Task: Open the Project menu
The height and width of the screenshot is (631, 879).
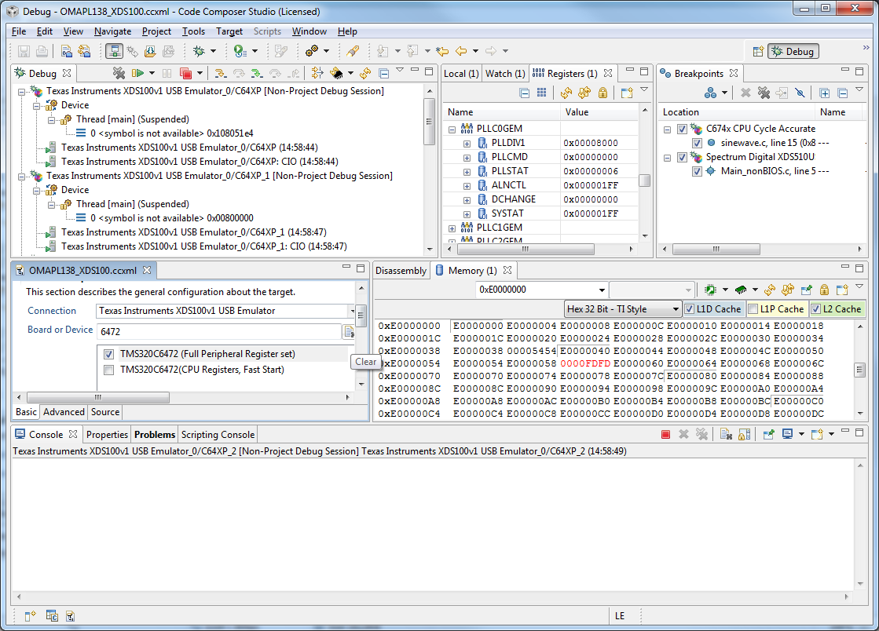Action: [156, 31]
